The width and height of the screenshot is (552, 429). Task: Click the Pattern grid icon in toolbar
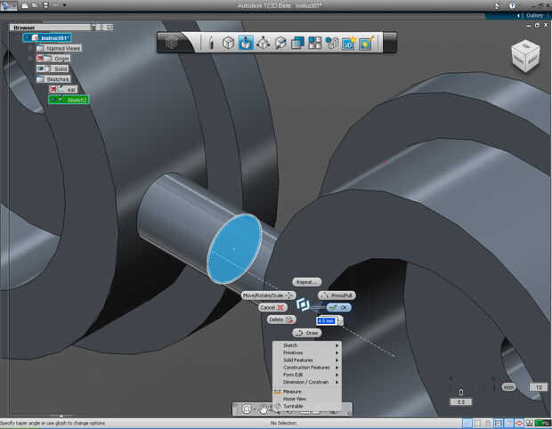click(x=314, y=43)
